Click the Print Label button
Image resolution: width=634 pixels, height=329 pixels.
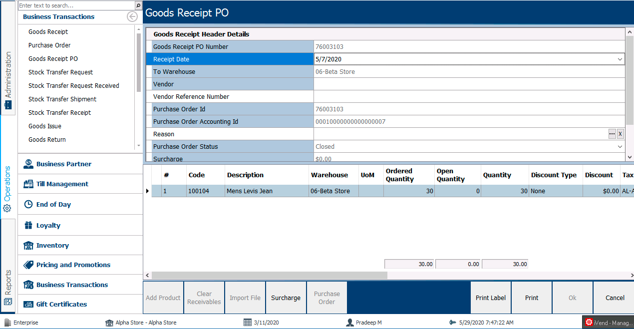pyautogui.click(x=491, y=298)
